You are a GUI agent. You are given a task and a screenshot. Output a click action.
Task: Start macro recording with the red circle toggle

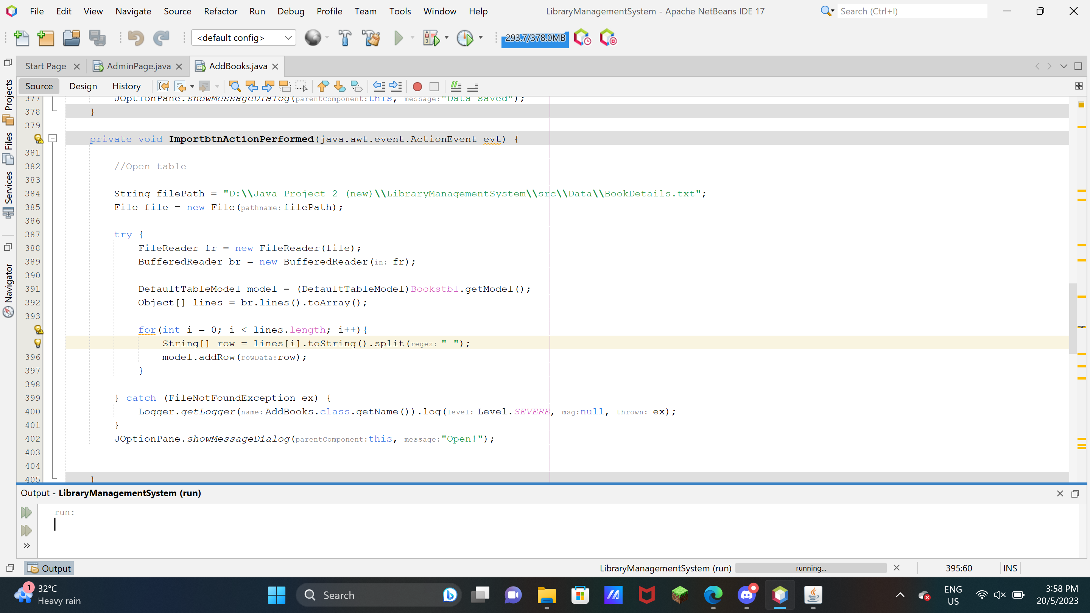(417, 87)
